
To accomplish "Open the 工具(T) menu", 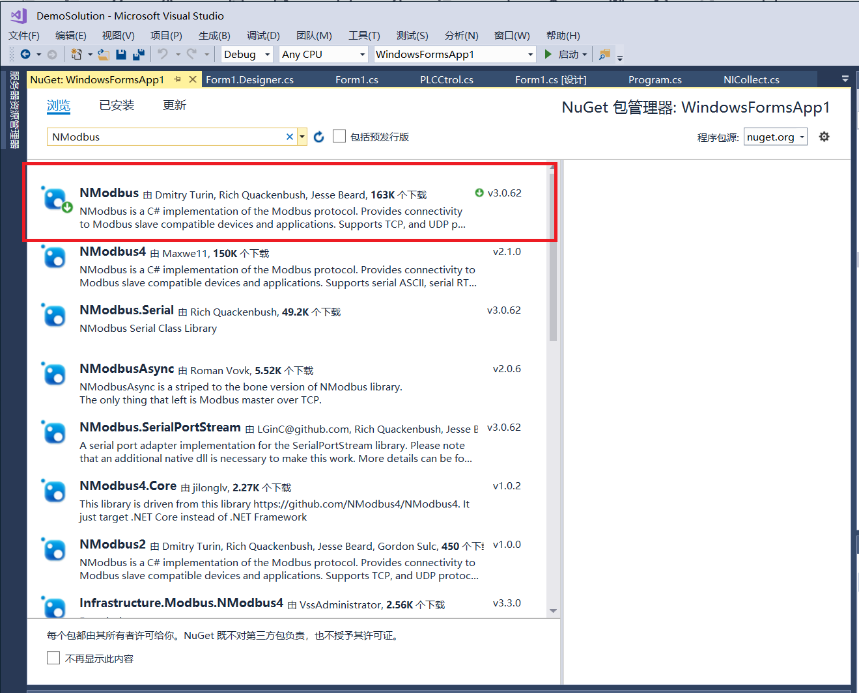I will click(364, 36).
